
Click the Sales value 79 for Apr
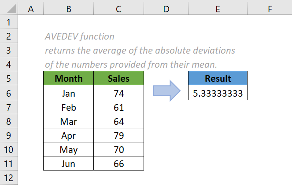point(118,135)
